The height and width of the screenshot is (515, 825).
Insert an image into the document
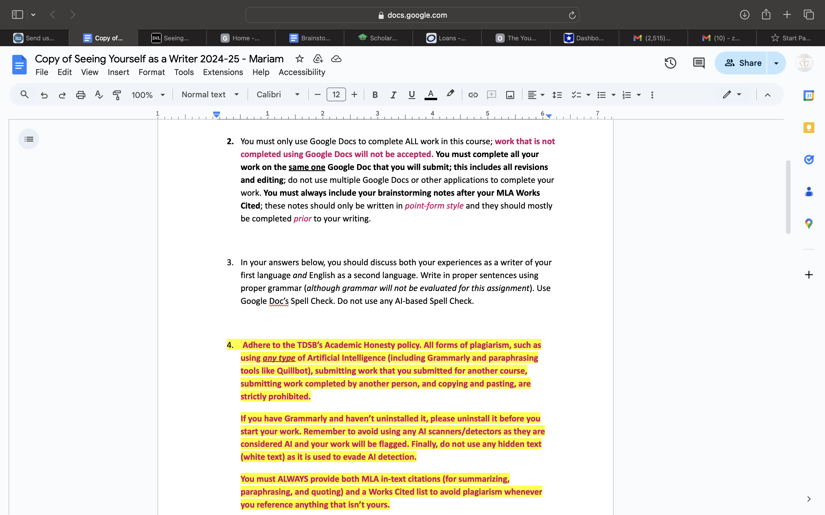510,95
